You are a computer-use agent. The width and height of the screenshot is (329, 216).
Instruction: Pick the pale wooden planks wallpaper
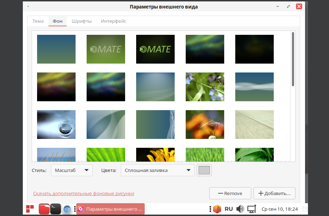pyautogui.click(x=254, y=124)
